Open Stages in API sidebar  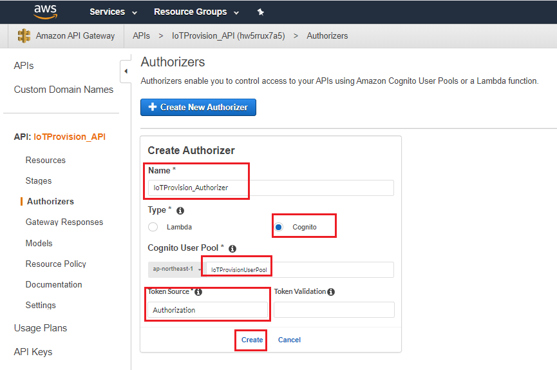39,180
